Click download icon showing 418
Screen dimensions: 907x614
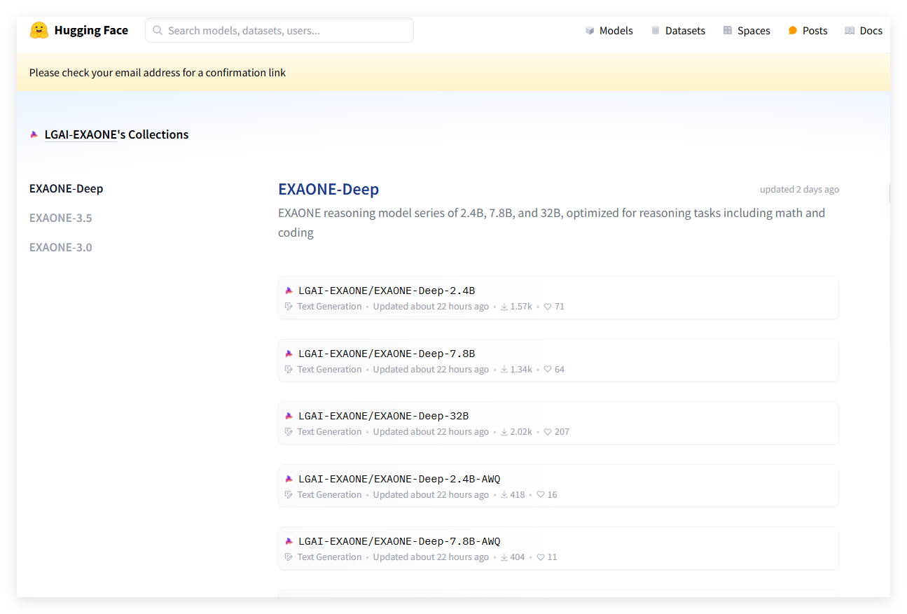(x=504, y=495)
